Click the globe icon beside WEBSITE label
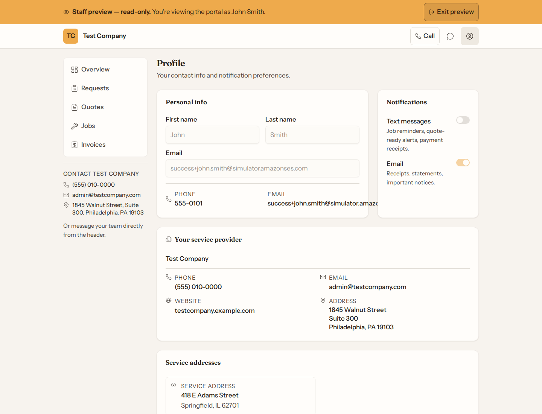The image size is (542, 414). [169, 300]
